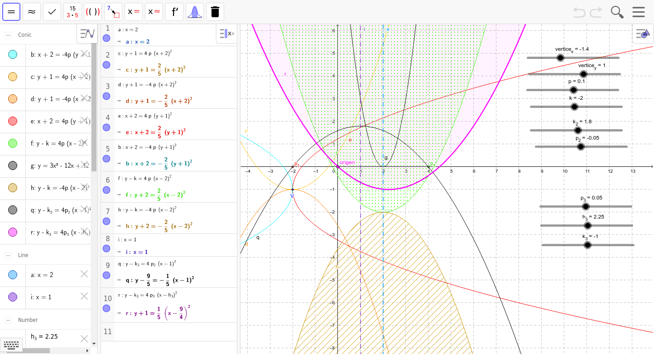
Task: Open the Probability Calculator tool
Action: tap(195, 12)
